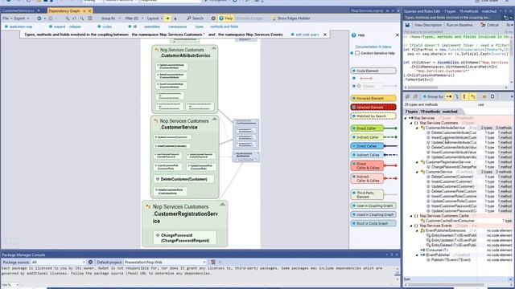Click the stop/clear icon in Package Manager Console
This screenshot has height=289, width=515.
tap(213, 263)
